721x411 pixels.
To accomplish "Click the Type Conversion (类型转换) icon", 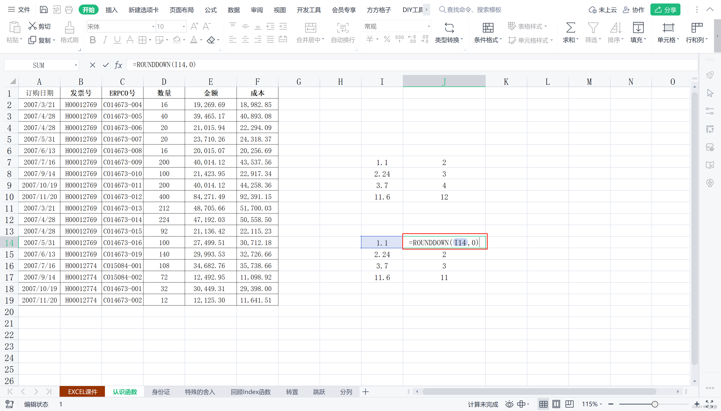I will (x=449, y=28).
